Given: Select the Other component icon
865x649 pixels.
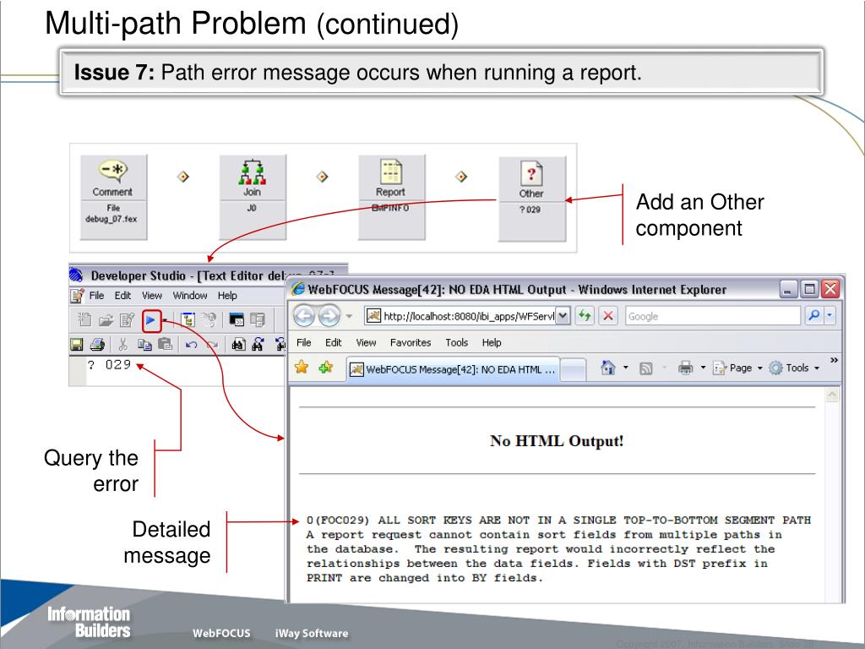Looking at the screenshot, I should 531,174.
